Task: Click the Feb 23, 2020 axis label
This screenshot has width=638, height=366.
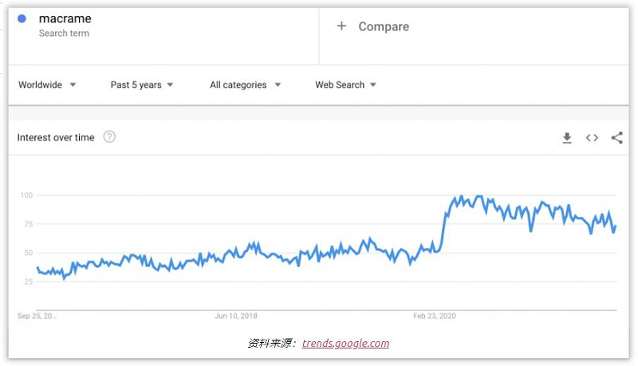Action: (x=435, y=316)
